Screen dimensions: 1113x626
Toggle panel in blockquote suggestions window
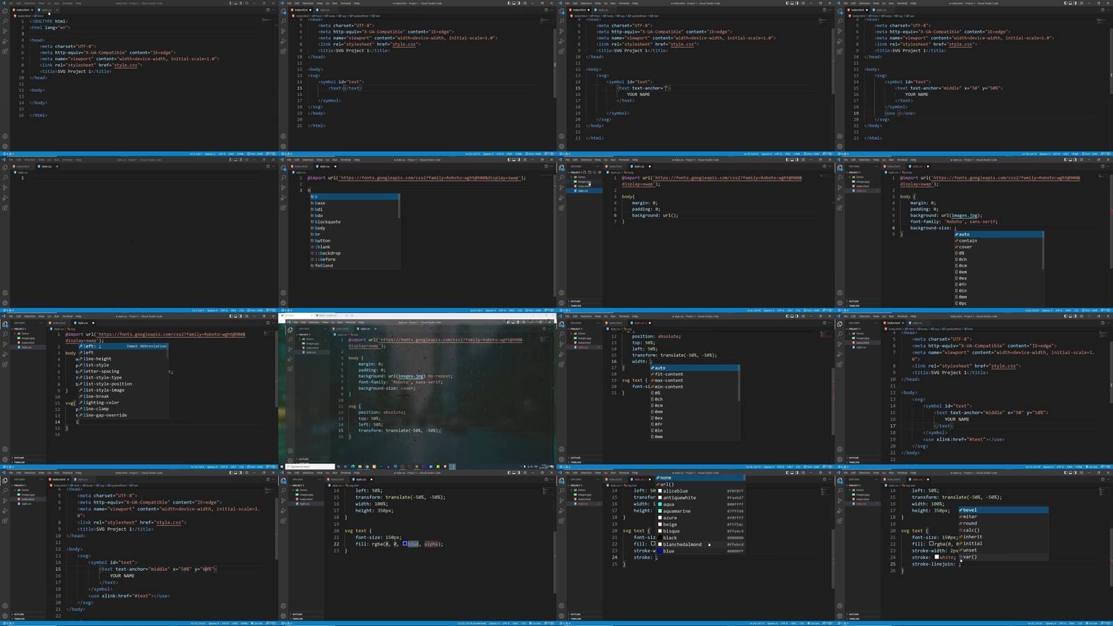[513, 160]
